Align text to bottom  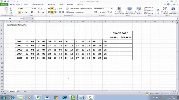pos(55,9)
